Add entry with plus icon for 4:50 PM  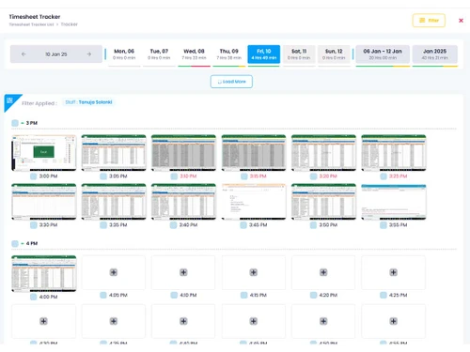(x=323, y=321)
